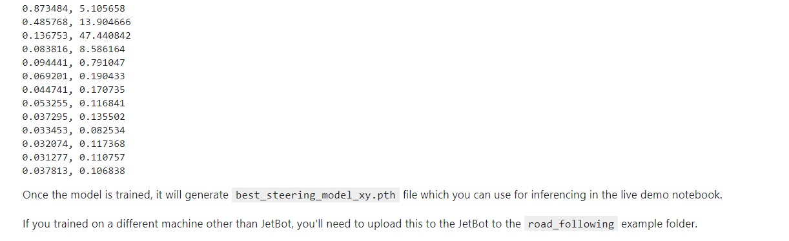Click output line 0.485768, 13.904666

coord(76,23)
